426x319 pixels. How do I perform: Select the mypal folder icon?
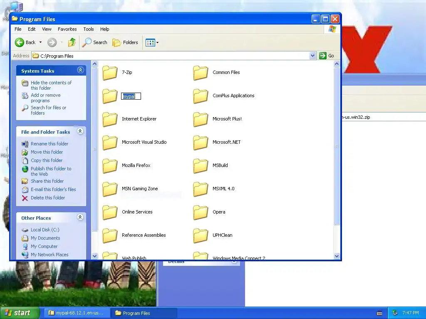click(110, 96)
